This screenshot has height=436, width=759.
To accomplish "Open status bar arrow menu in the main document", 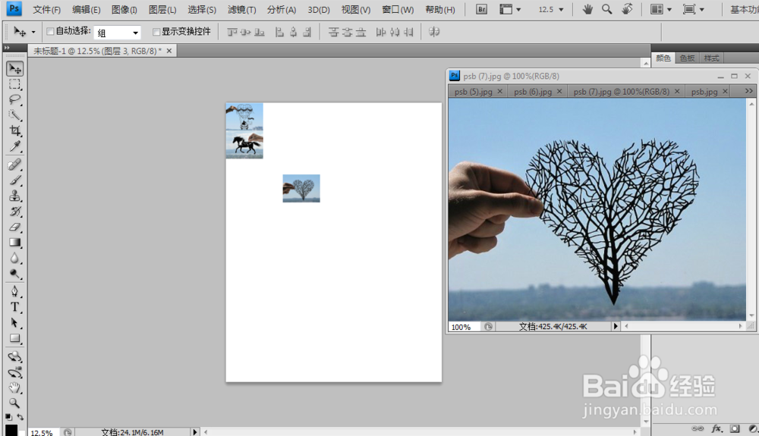I will tap(194, 431).
